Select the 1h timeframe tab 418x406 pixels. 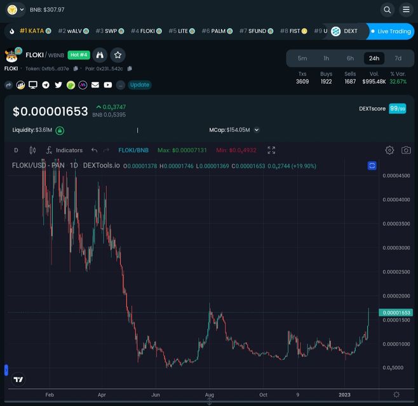(x=327, y=58)
